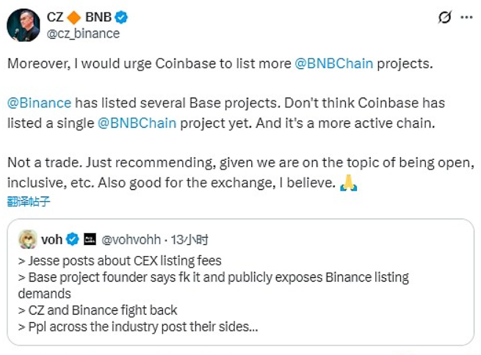Click the blue verified badge beside BNB
Image resolution: width=481 pixels, height=355 pixels.
pyautogui.click(x=121, y=18)
